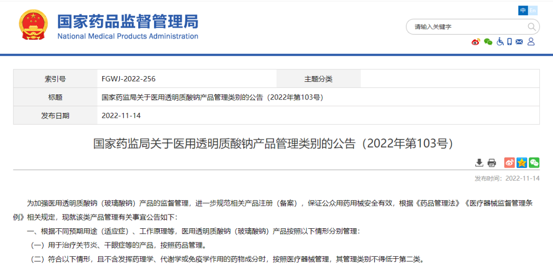Share to QZone star icon
The width and height of the screenshot is (553, 265).
point(522,162)
